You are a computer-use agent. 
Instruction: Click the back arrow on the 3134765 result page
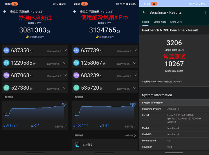pos(75,12)
